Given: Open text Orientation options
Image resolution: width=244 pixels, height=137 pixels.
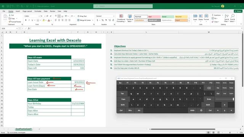Looking at the screenshot, I should click(x=66, y=16).
